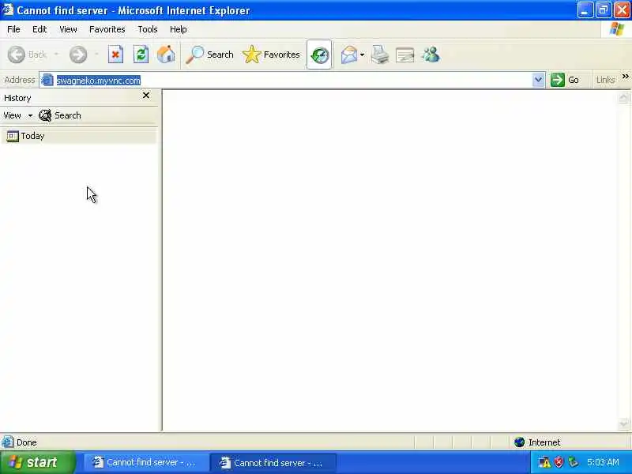This screenshot has width=632, height=474.
Task: Click the 5:03 AM system clock
Action: pyautogui.click(x=603, y=462)
